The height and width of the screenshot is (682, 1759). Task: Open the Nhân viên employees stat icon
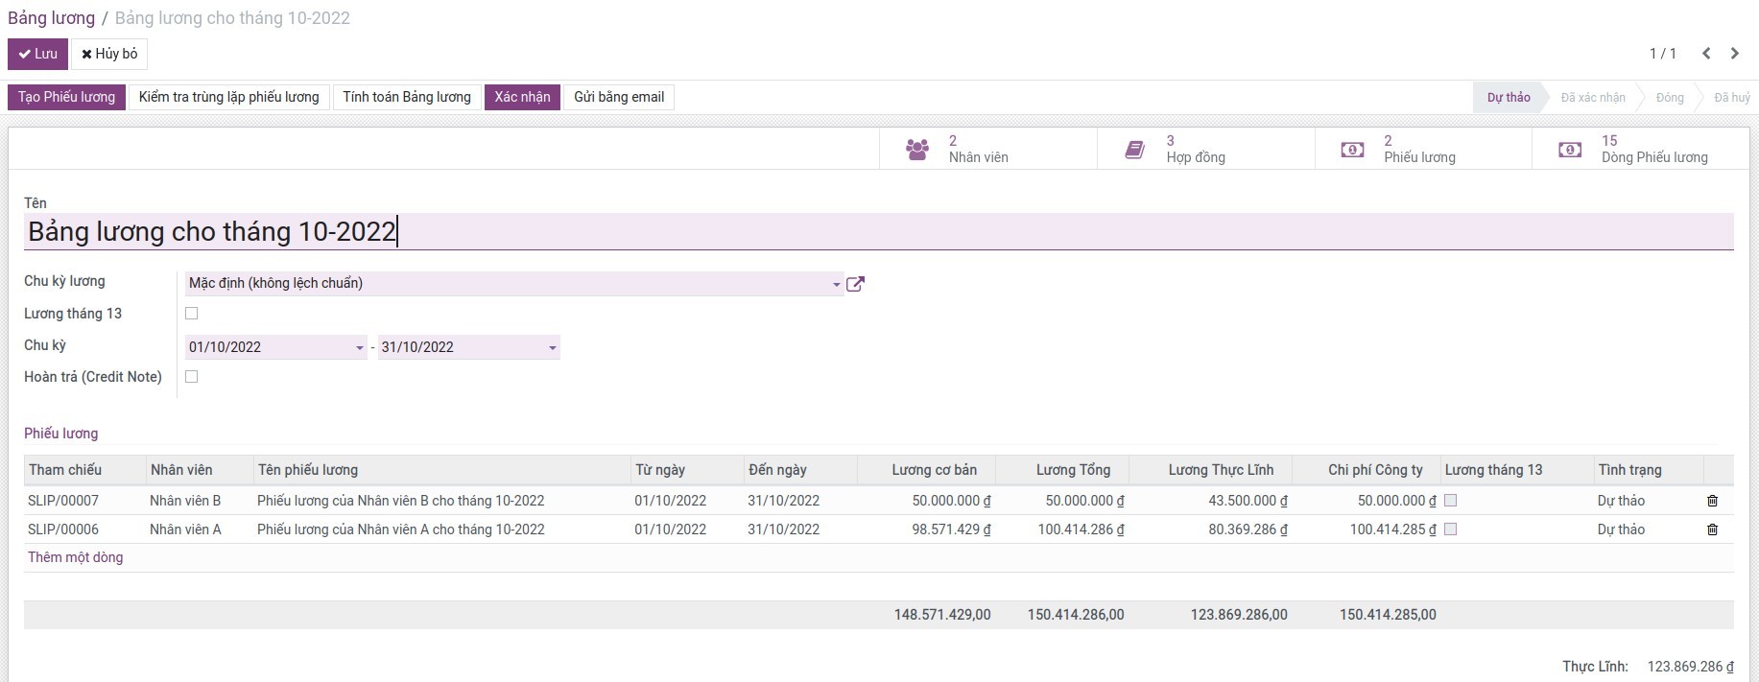[x=917, y=150]
